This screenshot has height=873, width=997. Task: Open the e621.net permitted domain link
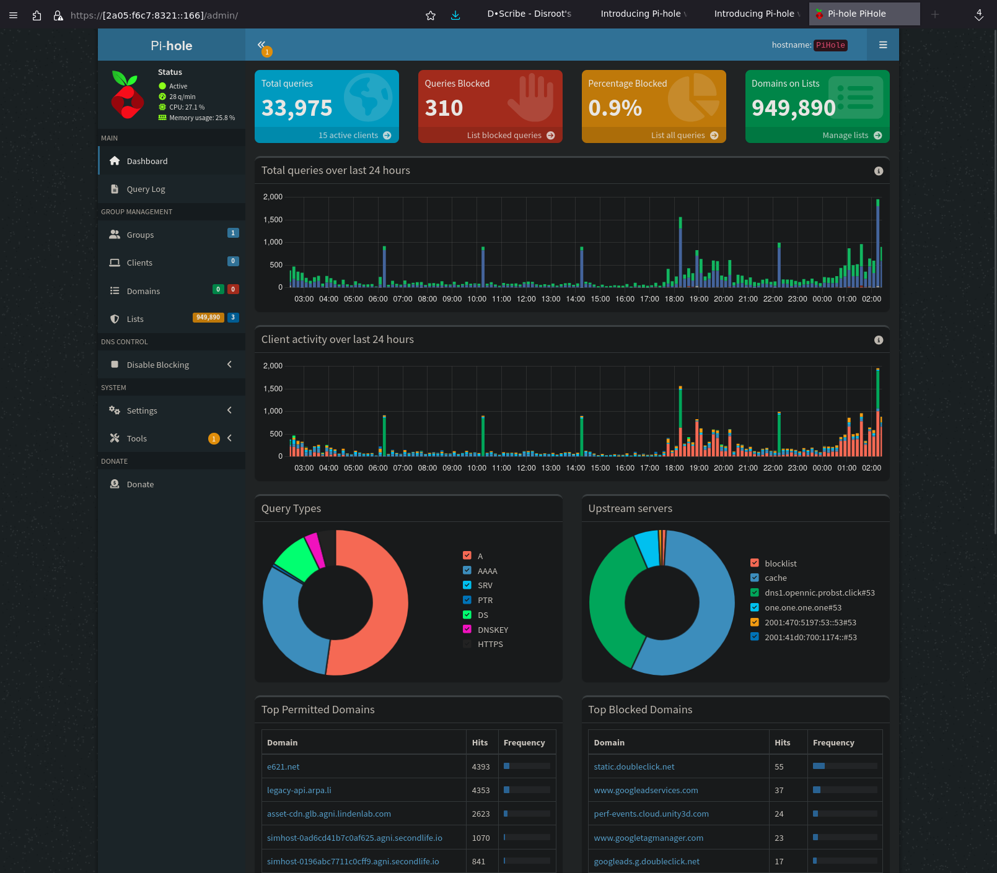click(x=283, y=767)
